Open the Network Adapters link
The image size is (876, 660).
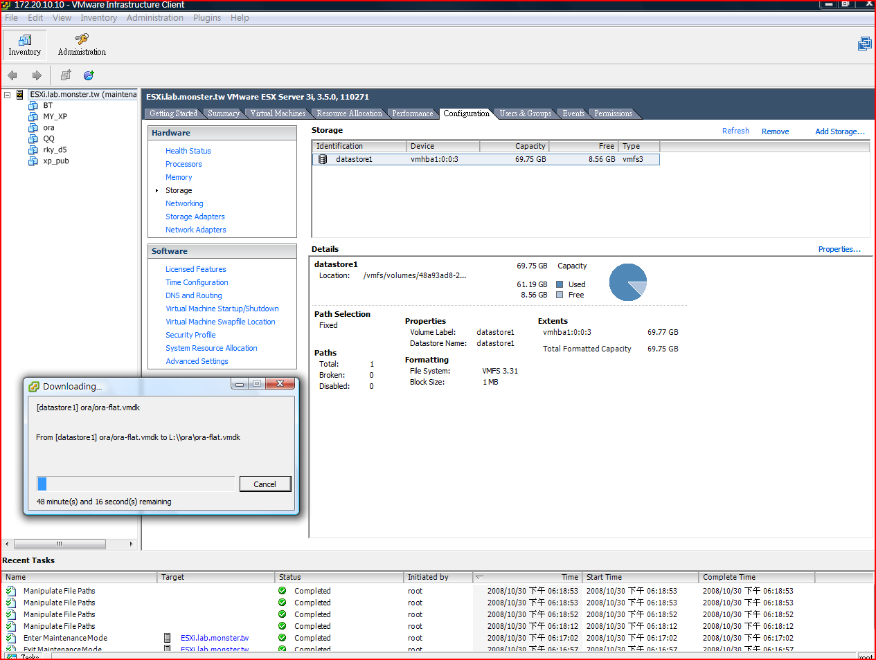(x=196, y=230)
